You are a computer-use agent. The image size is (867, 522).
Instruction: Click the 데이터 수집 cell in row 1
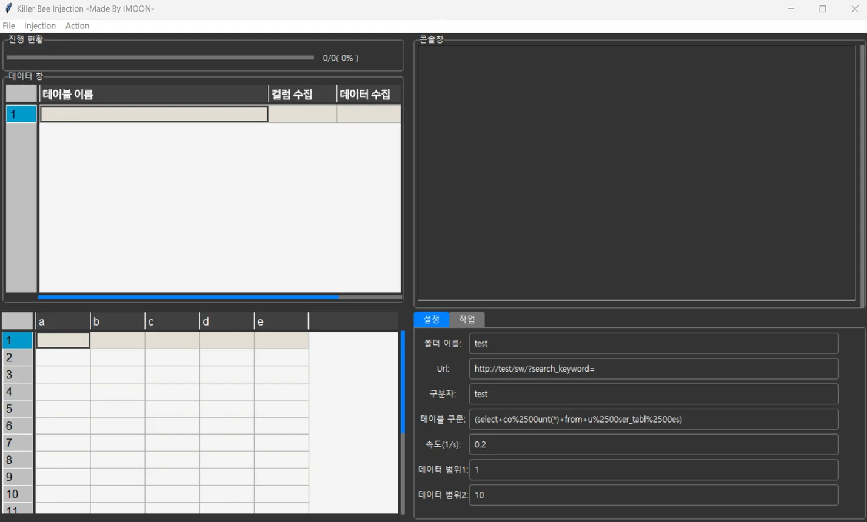pyautogui.click(x=369, y=114)
